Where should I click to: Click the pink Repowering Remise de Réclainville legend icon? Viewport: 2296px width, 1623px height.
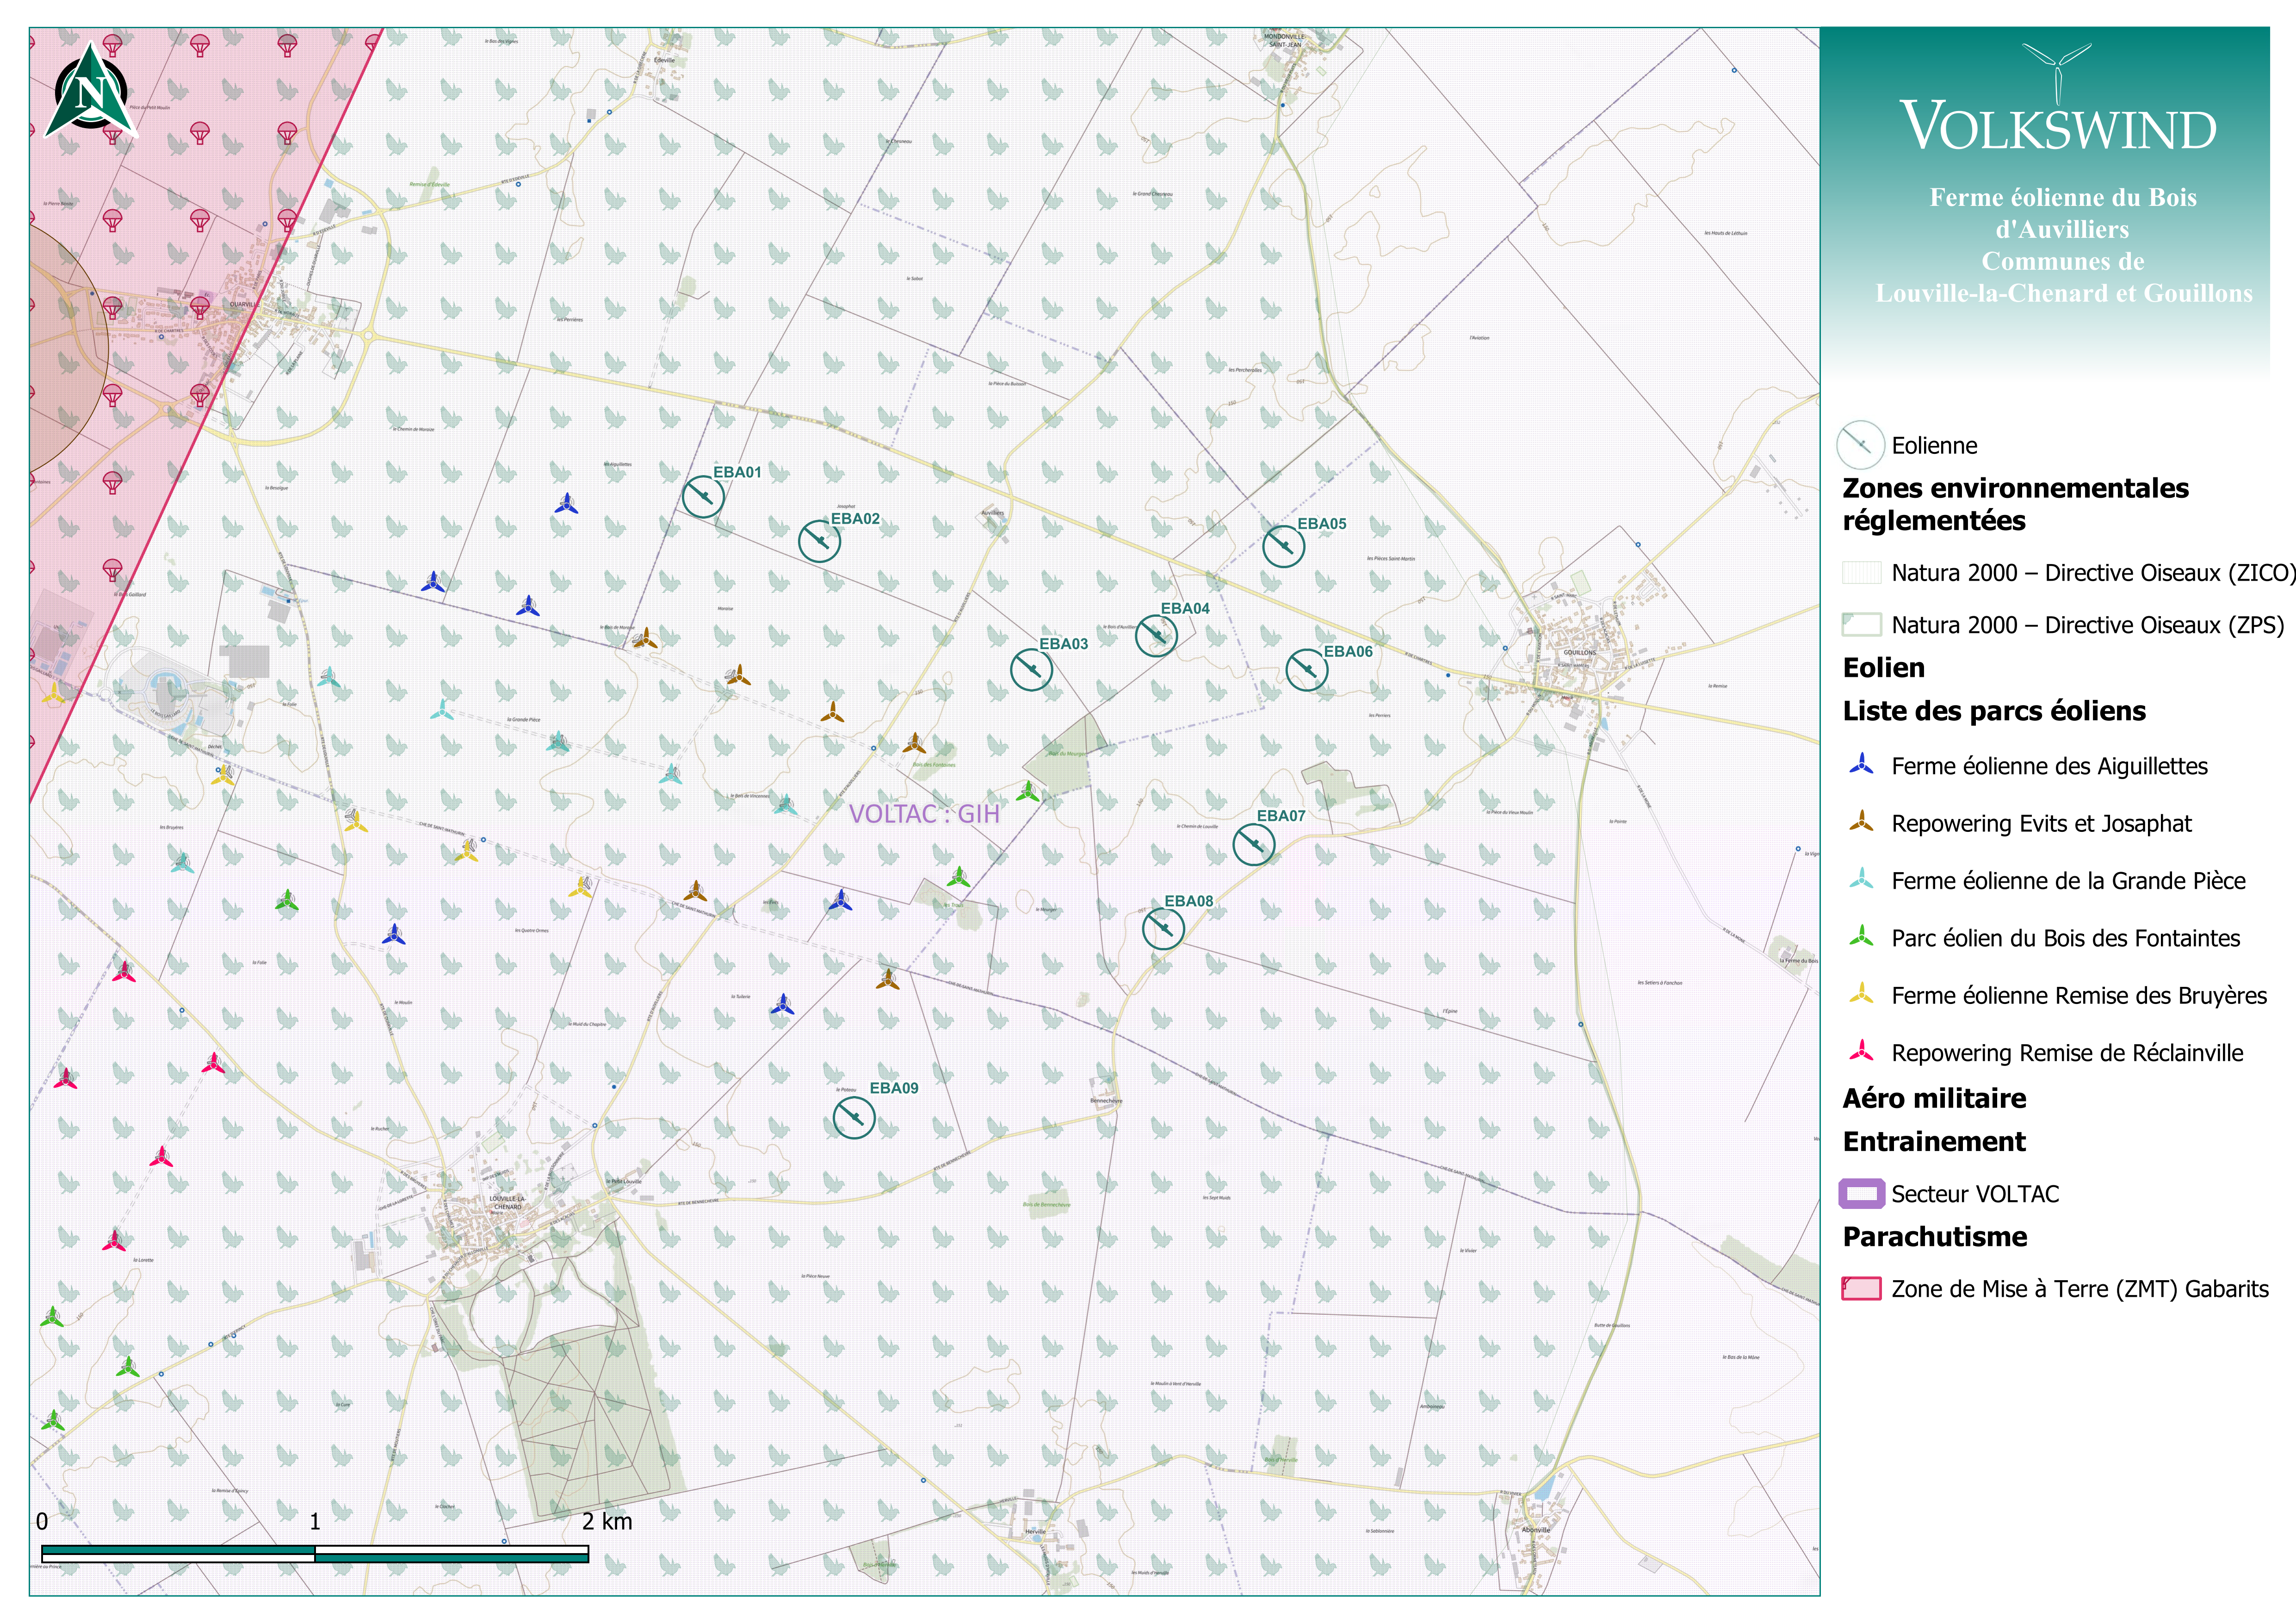1861,1052
